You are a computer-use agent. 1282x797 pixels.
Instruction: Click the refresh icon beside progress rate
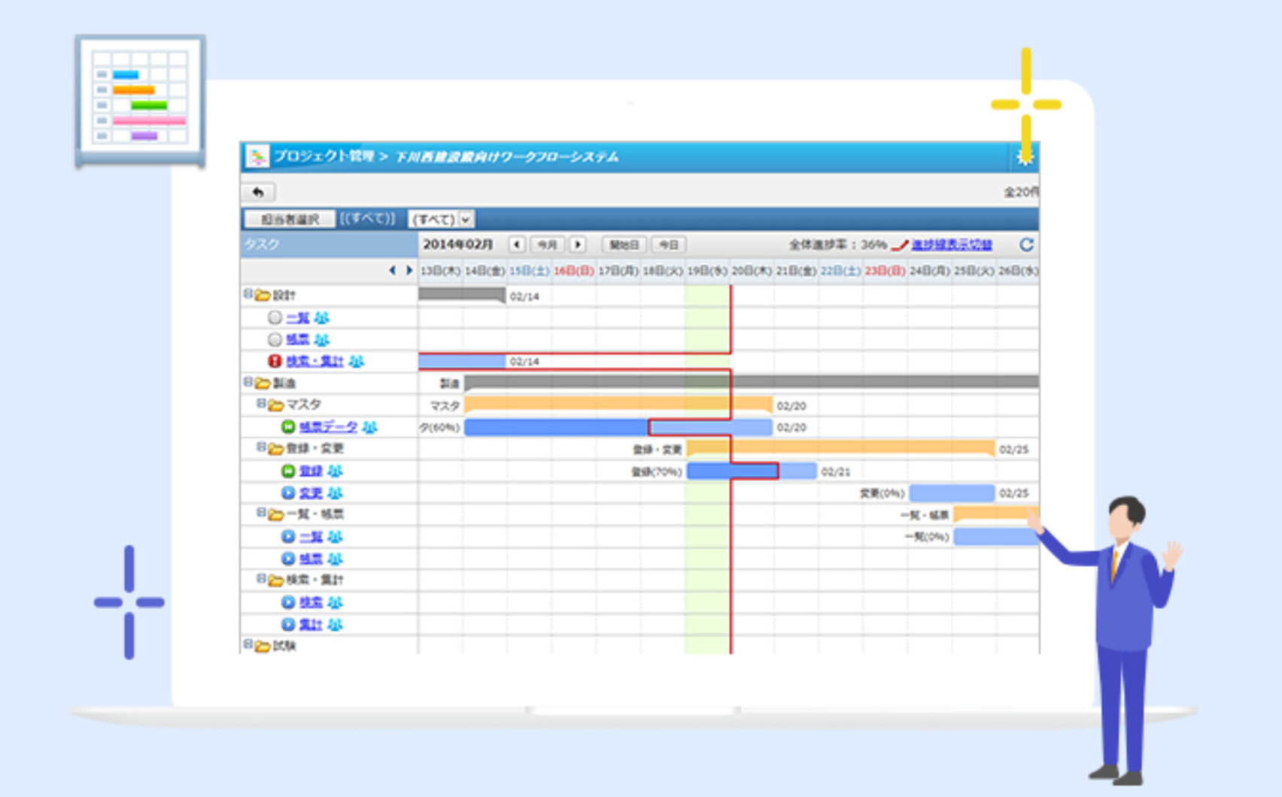(1026, 244)
